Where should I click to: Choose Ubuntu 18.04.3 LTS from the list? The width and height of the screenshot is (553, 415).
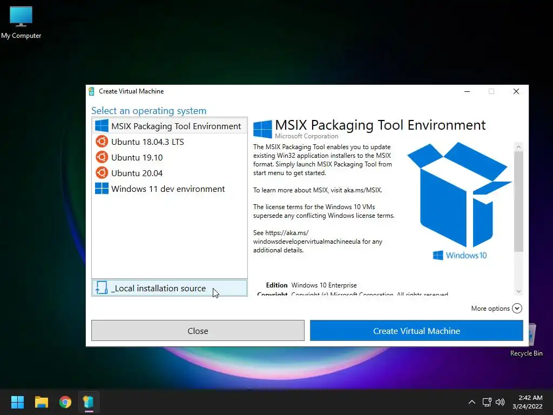click(170, 142)
